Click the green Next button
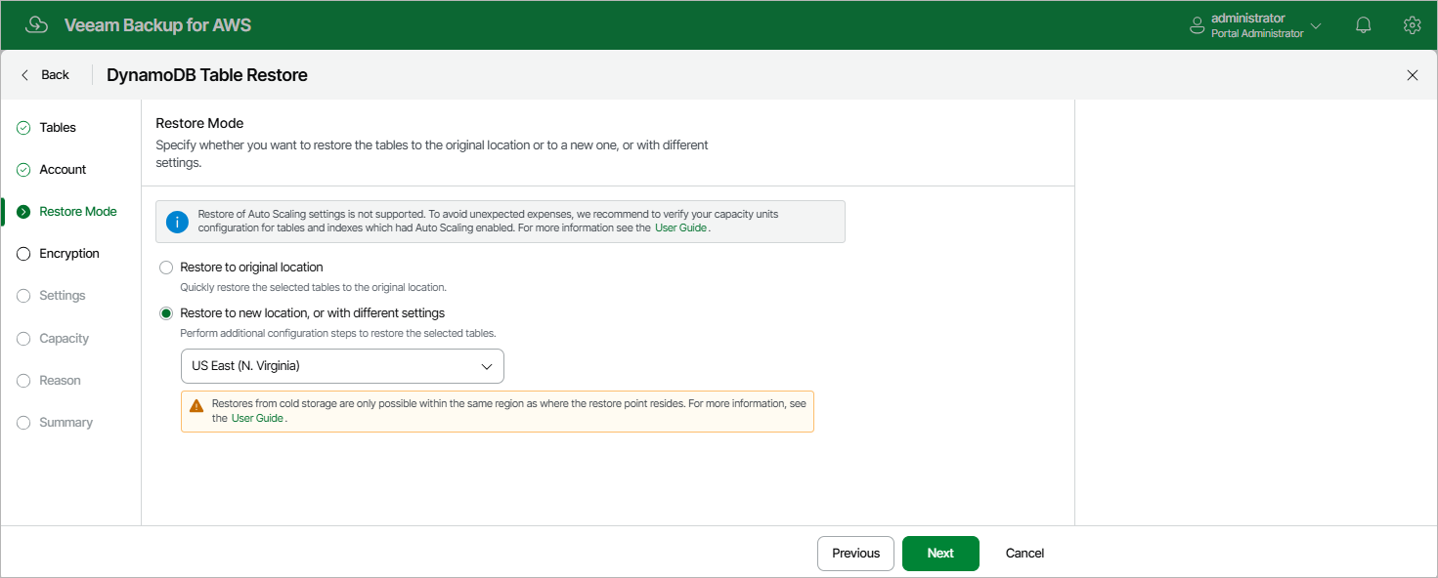The width and height of the screenshot is (1438, 578). pos(940,554)
